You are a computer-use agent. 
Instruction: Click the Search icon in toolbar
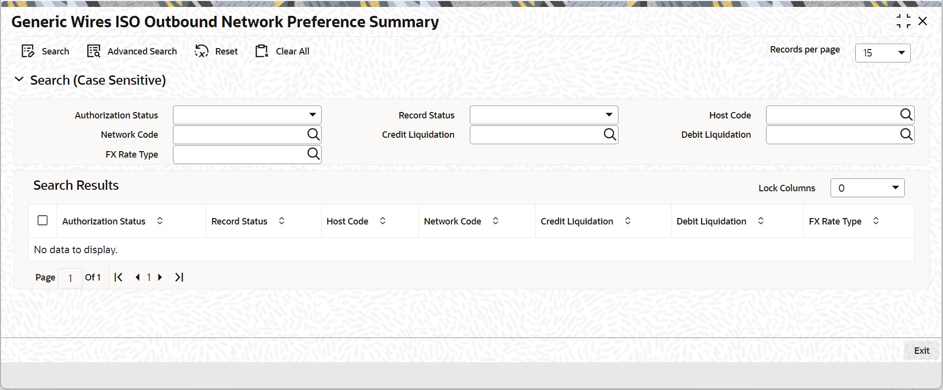click(28, 51)
